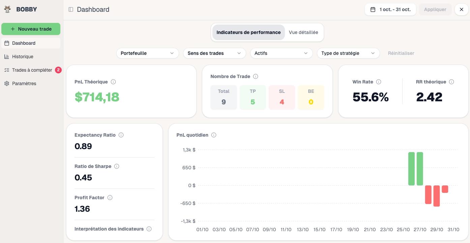Click the Profit Factor info icon

click(x=110, y=198)
